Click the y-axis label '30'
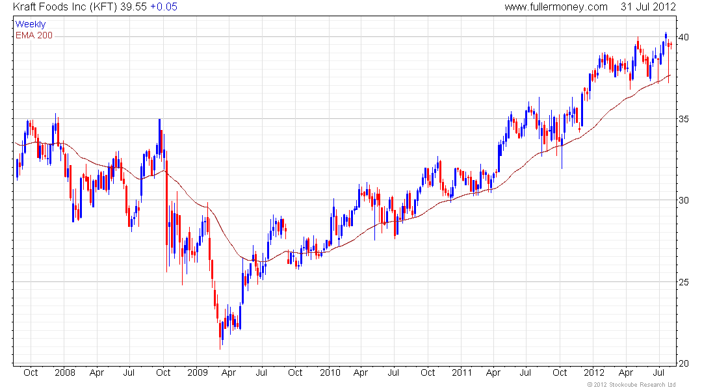715x390 pixels. (684, 200)
